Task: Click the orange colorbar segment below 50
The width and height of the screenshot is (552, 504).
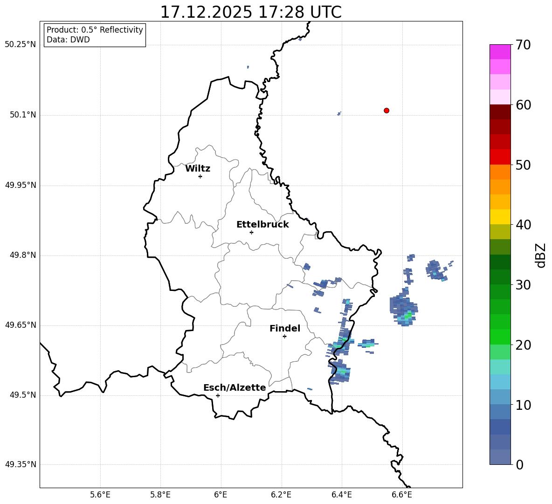Action: (x=500, y=172)
